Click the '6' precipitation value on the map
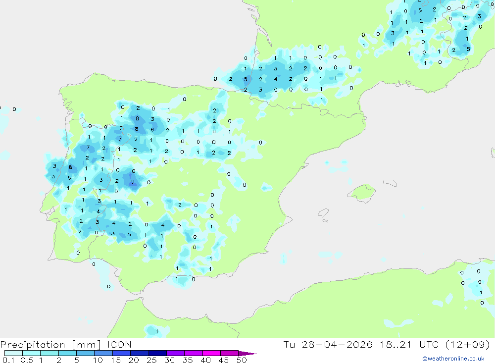The image size is (495, 363). point(152,130)
